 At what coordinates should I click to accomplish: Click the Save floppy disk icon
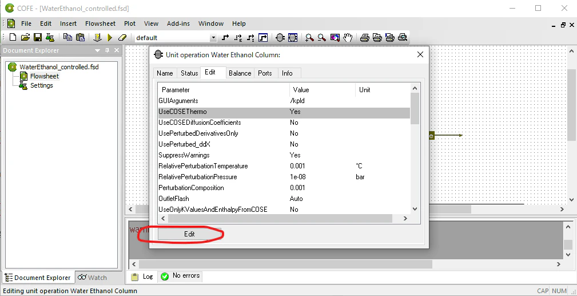click(38, 38)
